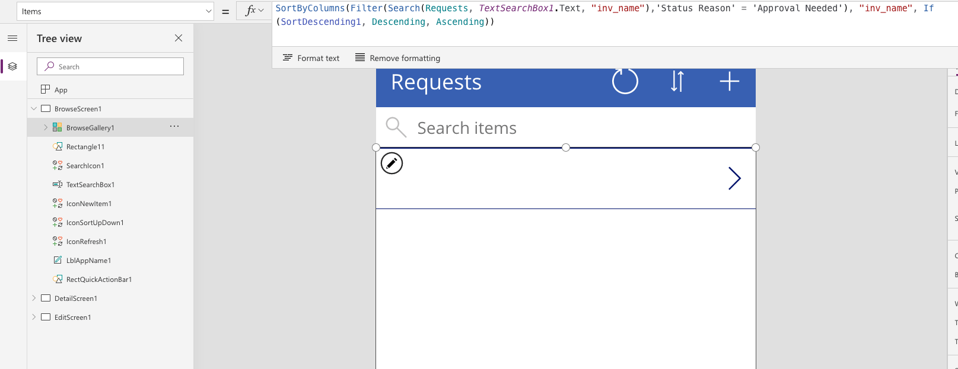Screen dimensions: 958x369
Task: Close the Tree view panel
Action: click(179, 38)
